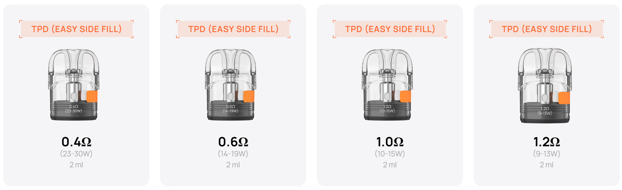Click the 2 ml capacity under 1.0Ω
The height and width of the screenshot is (190, 622).
pyautogui.click(x=390, y=165)
